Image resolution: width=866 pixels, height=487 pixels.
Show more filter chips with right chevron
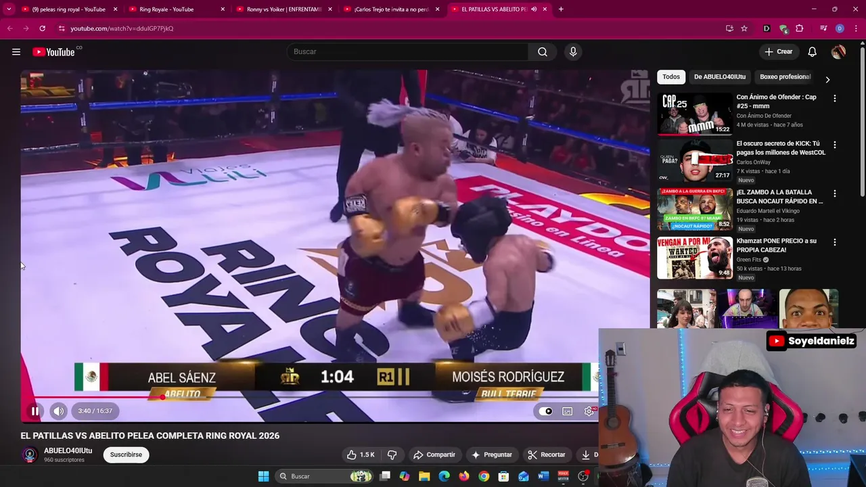point(827,79)
